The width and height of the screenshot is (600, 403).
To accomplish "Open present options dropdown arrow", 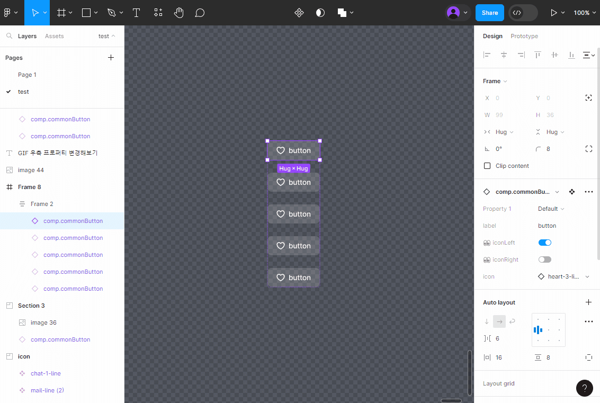I will [x=563, y=13].
